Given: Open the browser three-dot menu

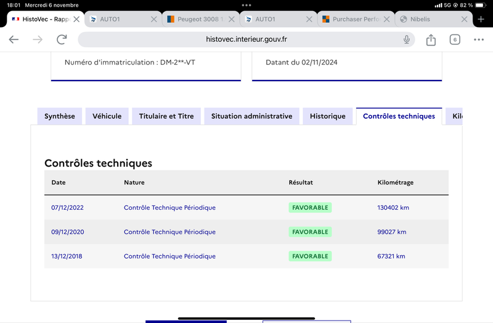Looking at the screenshot, I should click(x=479, y=39).
